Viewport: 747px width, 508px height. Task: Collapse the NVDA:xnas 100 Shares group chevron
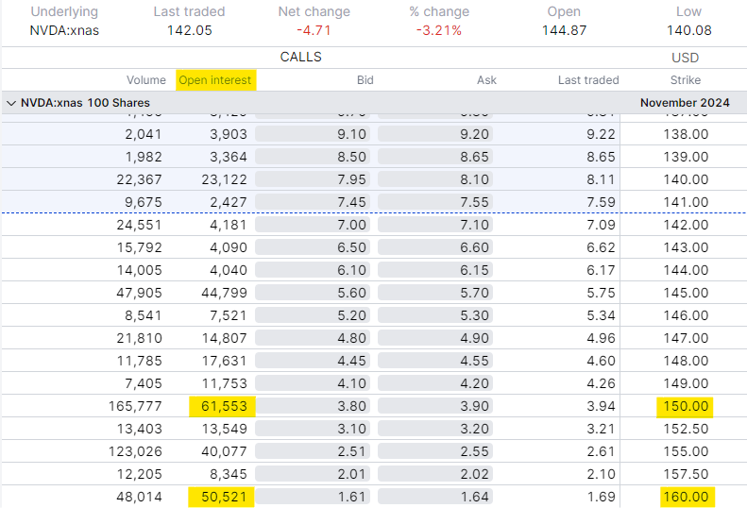pyautogui.click(x=10, y=102)
